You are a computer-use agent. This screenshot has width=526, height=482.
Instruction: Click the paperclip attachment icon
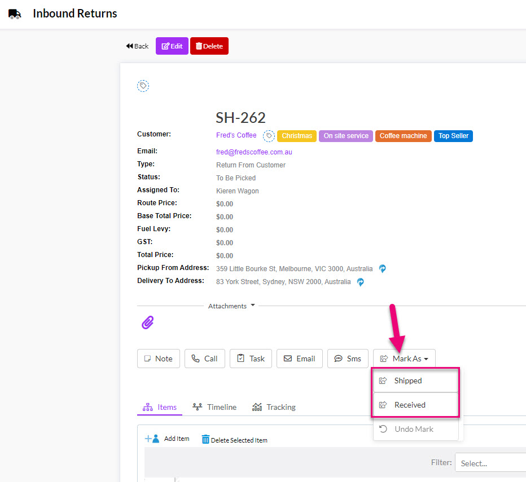click(x=147, y=322)
